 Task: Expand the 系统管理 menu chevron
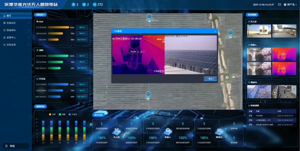click(29, 45)
